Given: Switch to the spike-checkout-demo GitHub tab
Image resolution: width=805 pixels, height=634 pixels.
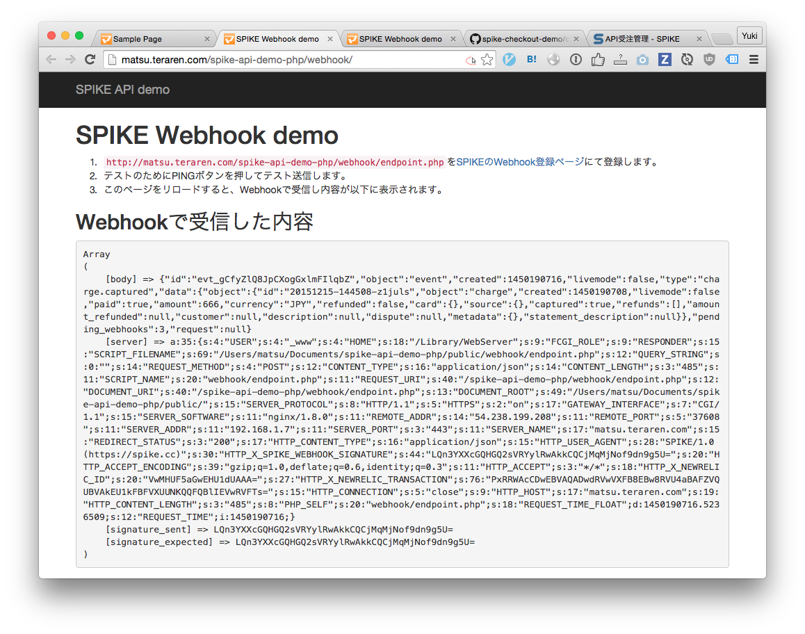Looking at the screenshot, I should tap(524, 39).
